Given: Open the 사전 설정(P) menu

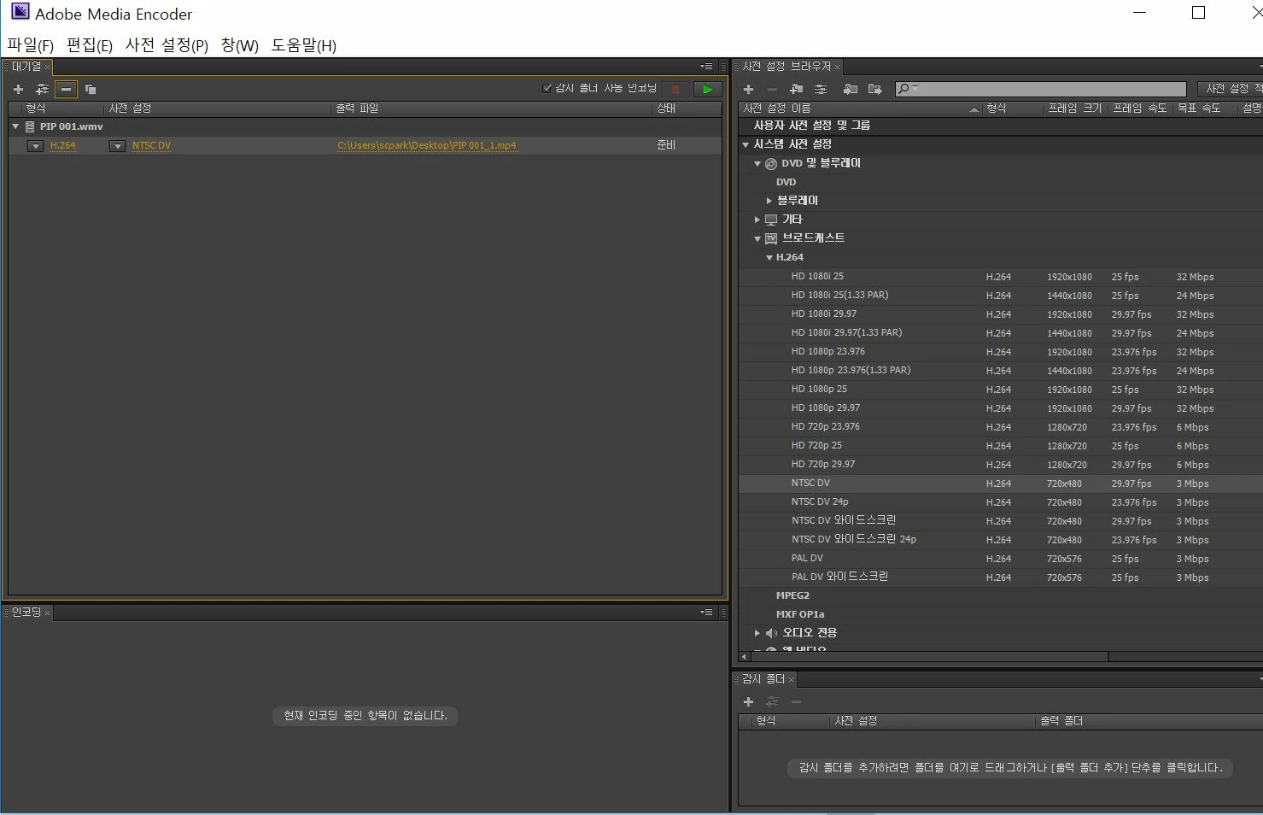Looking at the screenshot, I should click(x=167, y=45).
